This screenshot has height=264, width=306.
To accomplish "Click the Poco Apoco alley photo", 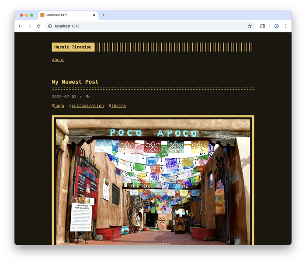I will click(x=153, y=181).
